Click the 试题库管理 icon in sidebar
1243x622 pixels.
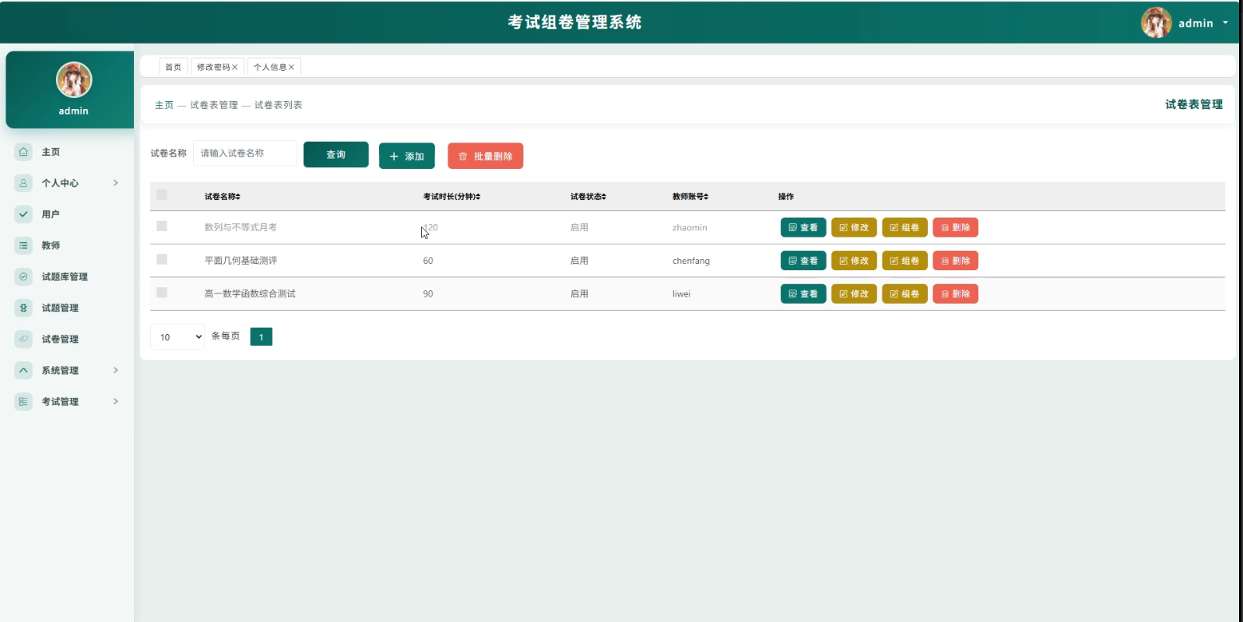click(23, 276)
